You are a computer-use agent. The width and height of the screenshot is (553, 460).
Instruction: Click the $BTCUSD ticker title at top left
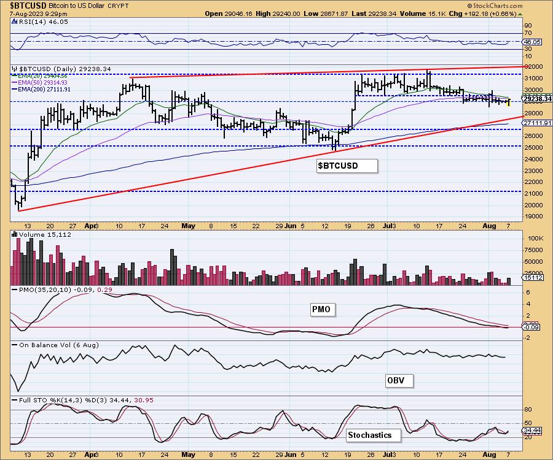coord(28,6)
